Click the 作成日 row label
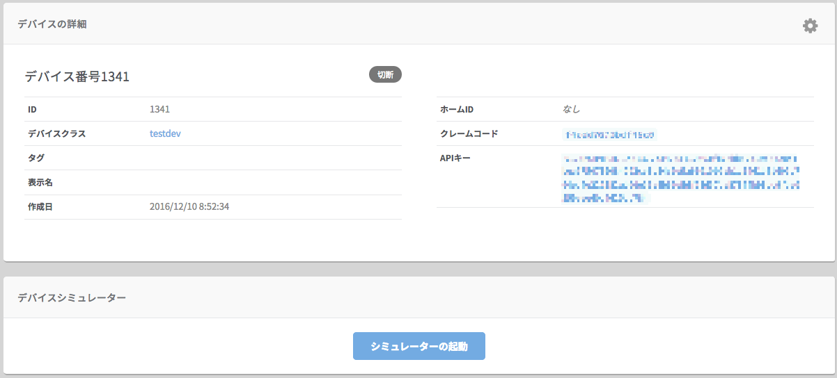The image size is (837, 378). [x=40, y=207]
